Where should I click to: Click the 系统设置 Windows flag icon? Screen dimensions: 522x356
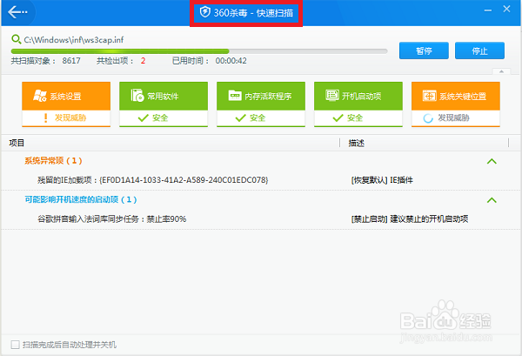click(x=40, y=96)
